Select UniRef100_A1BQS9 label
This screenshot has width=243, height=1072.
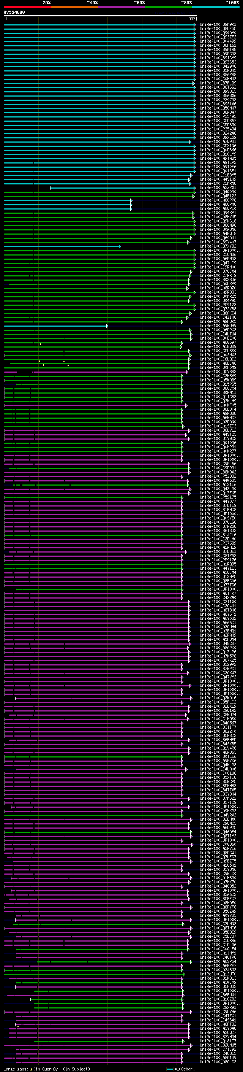point(218,347)
